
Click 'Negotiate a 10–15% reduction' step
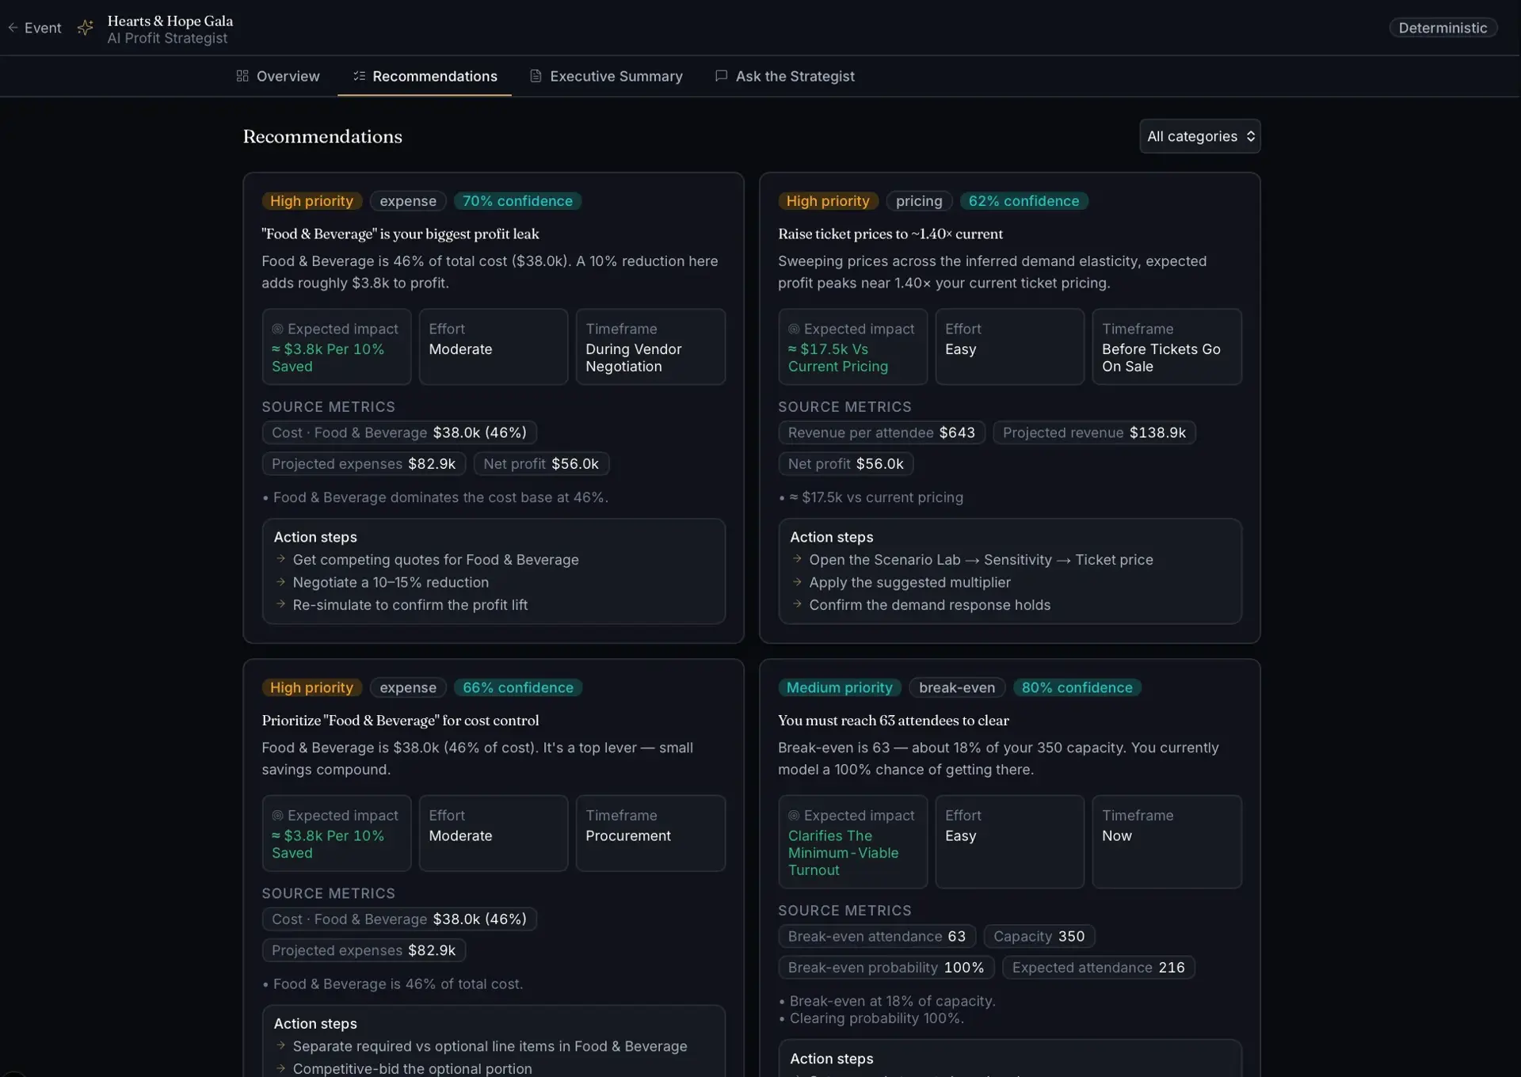tap(391, 582)
